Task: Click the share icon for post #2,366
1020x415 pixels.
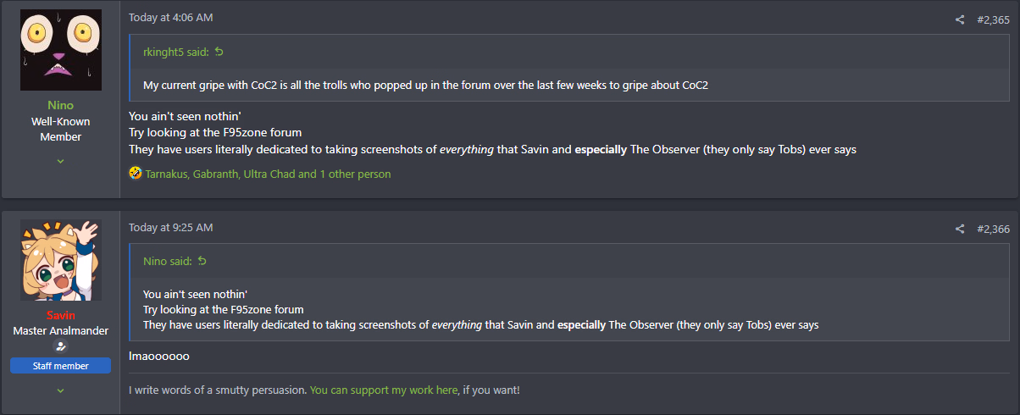Action: point(960,229)
